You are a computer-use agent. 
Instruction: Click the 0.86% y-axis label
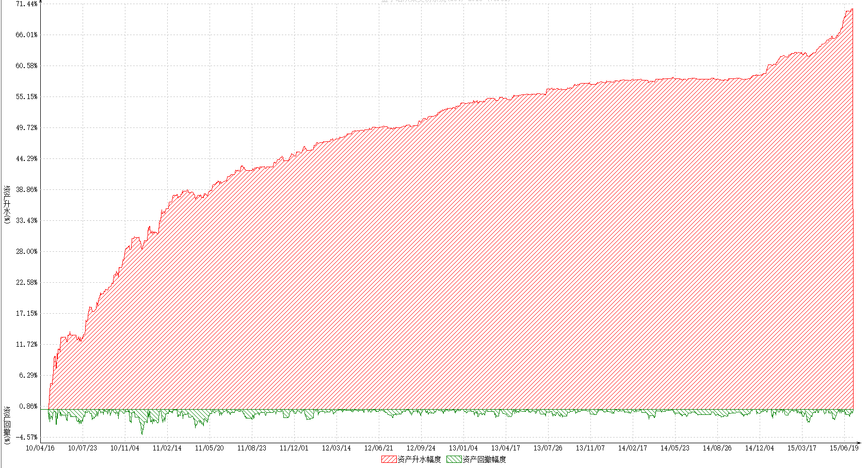pyautogui.click(x=28, y=406)
